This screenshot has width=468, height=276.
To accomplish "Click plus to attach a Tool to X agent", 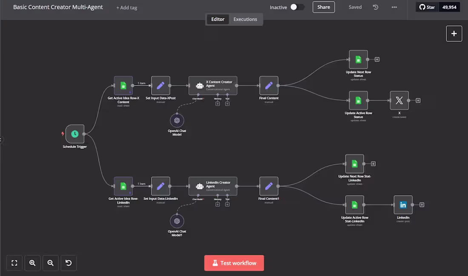I will [227, 103].
